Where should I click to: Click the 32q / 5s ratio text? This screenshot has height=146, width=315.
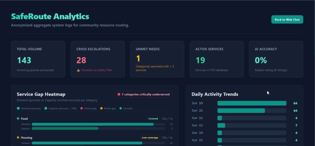click(x=167, y=119)
